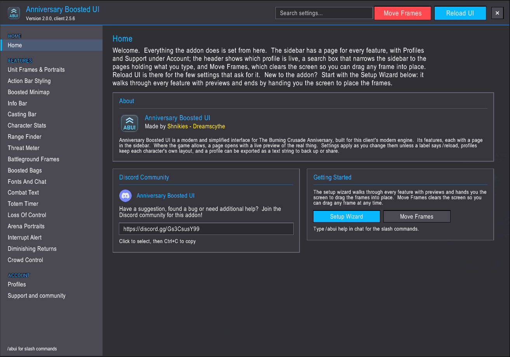Click the Discord Community panel title
This screenshot has width=510, height=357.
pyautogui.click(x=144, y=178)
